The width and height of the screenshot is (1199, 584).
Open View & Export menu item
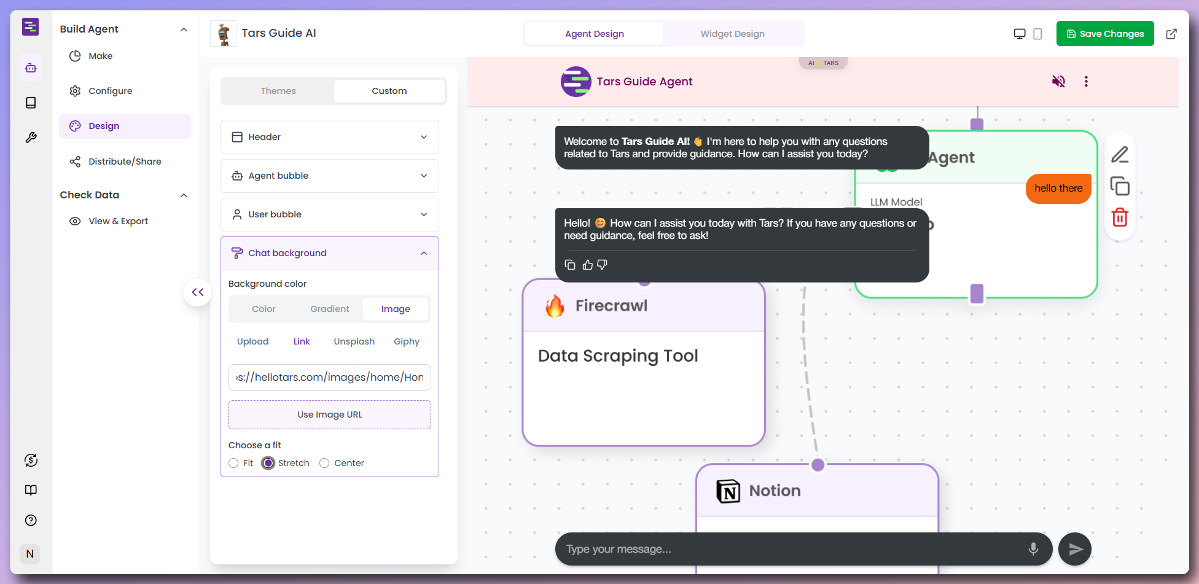coord(125,221)
